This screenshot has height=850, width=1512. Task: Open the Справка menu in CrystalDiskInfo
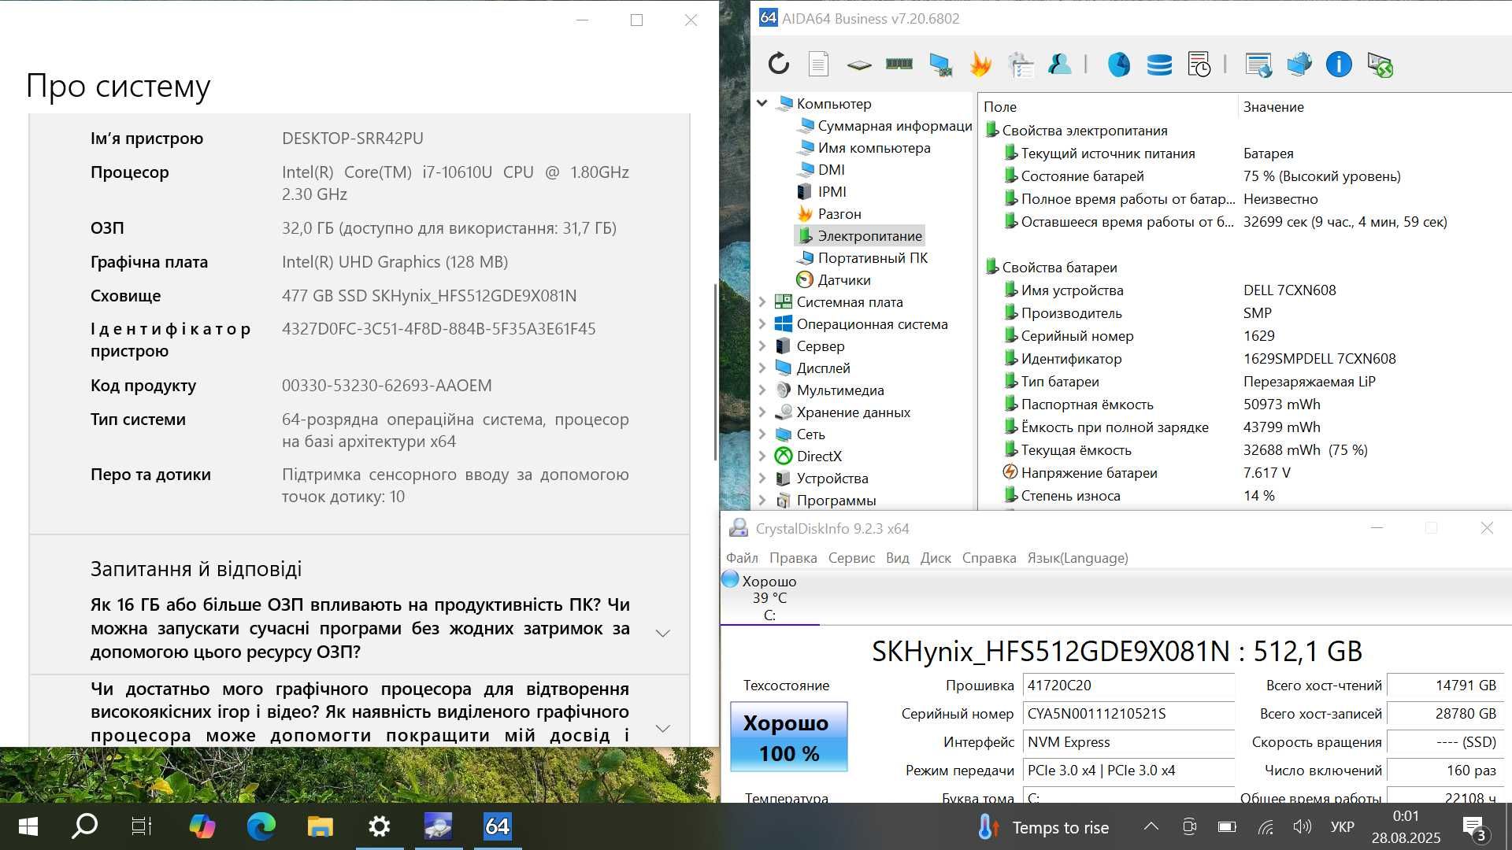coord(988,557)
